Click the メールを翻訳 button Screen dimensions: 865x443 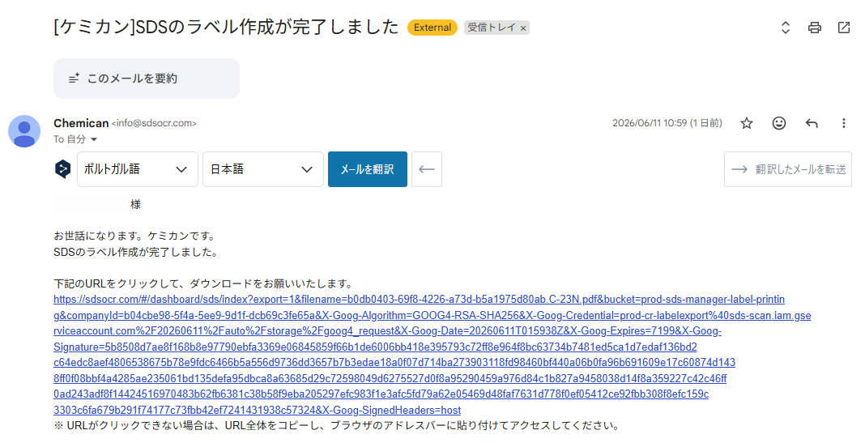(368, 169)
